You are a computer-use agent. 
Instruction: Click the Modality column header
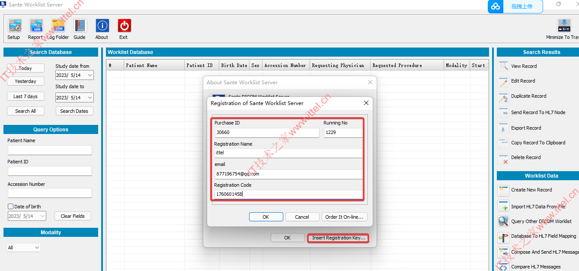457,65
